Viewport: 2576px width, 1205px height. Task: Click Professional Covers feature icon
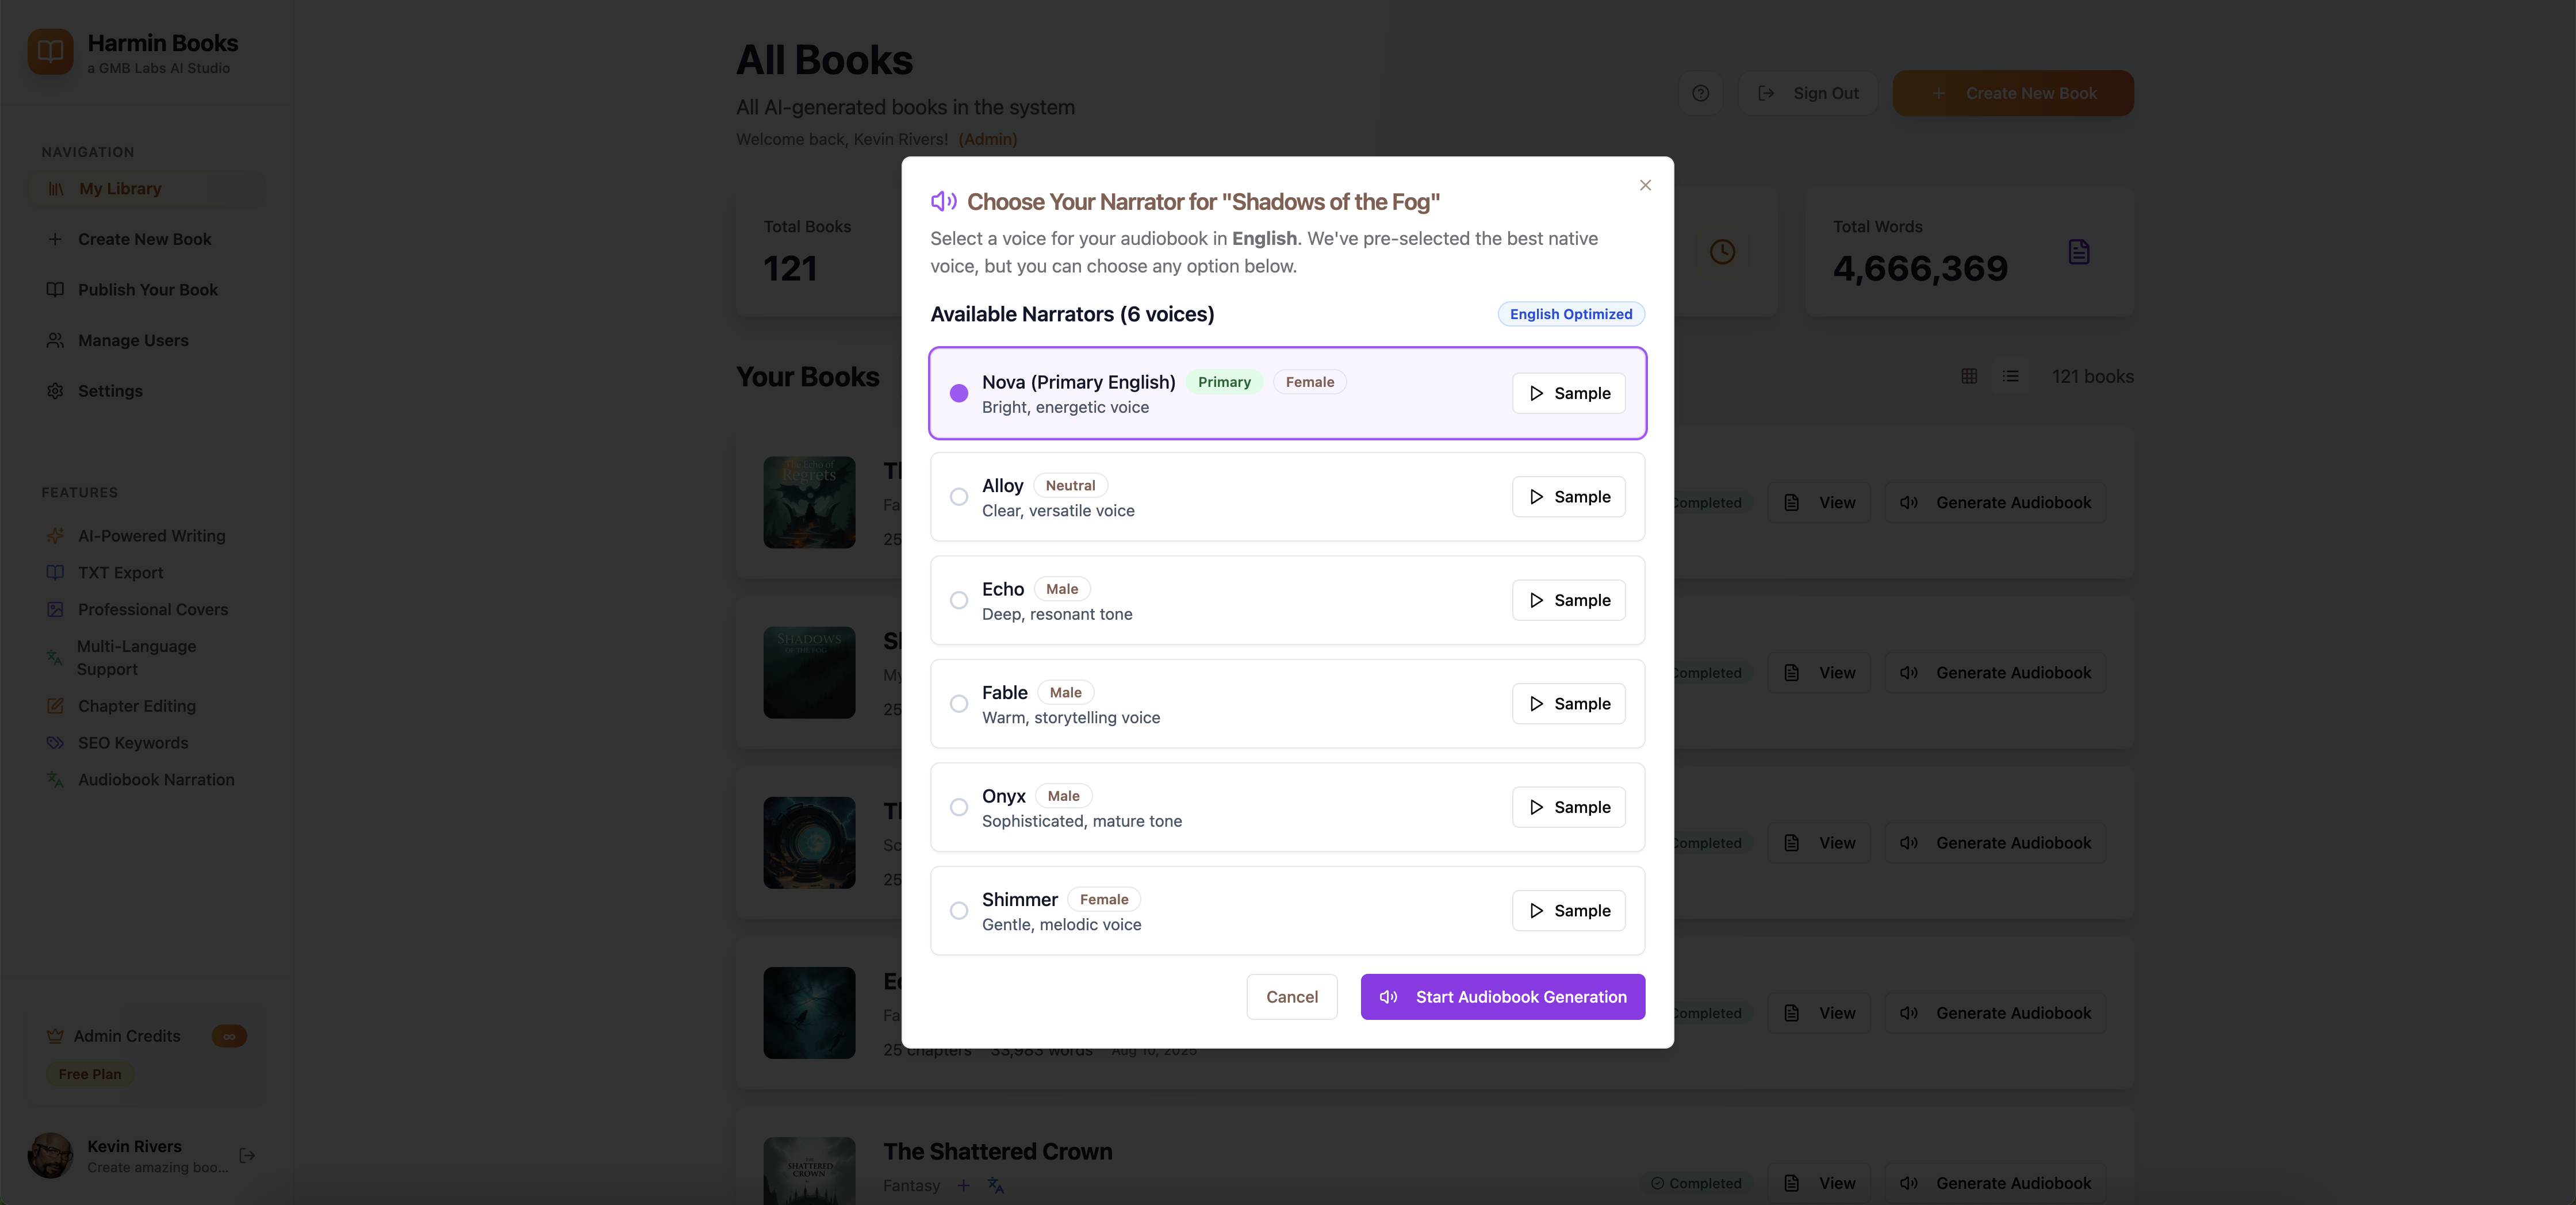[55, 610]
